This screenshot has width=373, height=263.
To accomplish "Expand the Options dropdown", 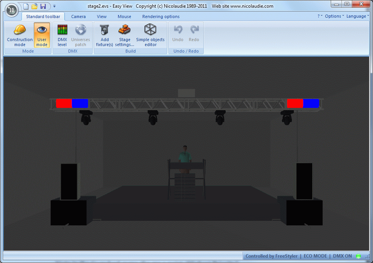I will click(x=335, y=16).
